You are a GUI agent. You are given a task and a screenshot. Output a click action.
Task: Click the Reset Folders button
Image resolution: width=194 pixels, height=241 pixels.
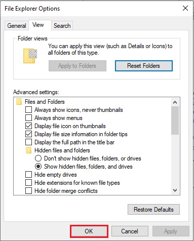click(144, 66)
